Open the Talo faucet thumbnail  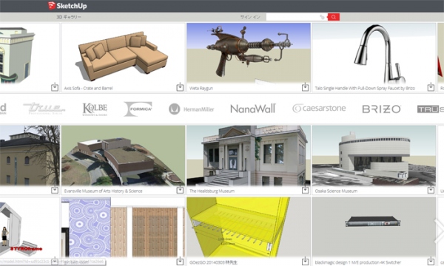(x=374, y=53)
